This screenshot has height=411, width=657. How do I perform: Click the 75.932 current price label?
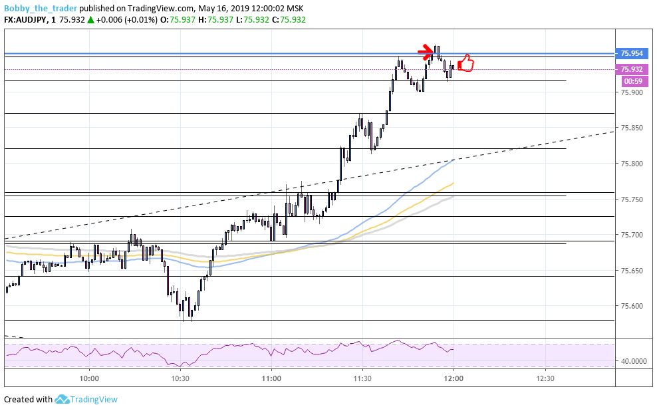coord(632,69)
